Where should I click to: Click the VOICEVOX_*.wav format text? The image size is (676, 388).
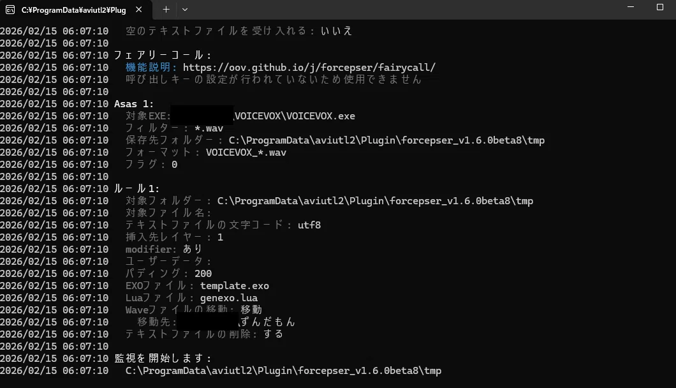pyautogui.click(x=246, y=153)
